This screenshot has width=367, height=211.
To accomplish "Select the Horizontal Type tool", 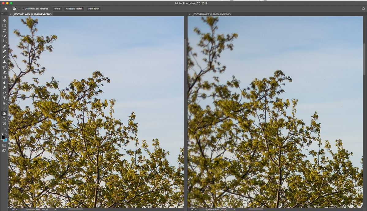I will point(4,98).
